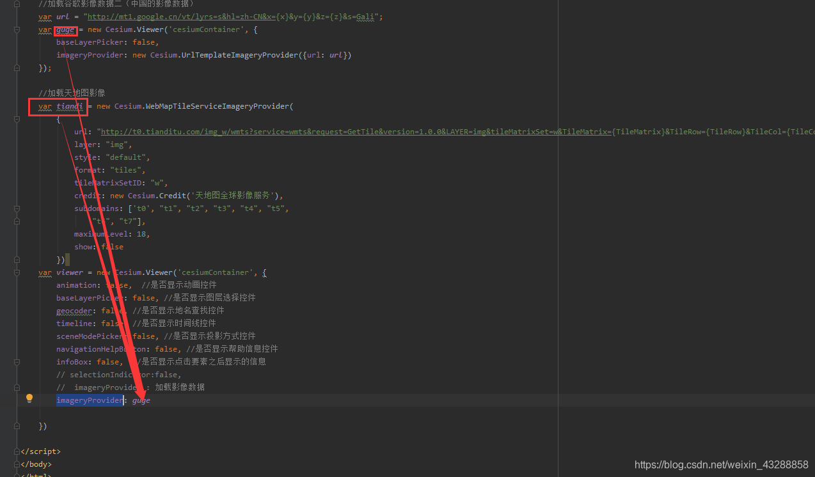Click the yellow lightbulb quick-fix icon

(x=29, y=398)
